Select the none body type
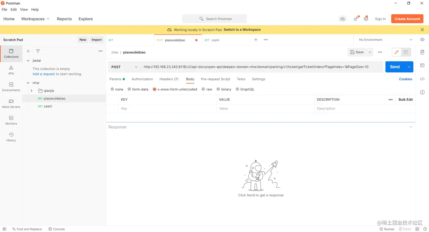This screenshot has width=429, height=232. click(112, 89)
